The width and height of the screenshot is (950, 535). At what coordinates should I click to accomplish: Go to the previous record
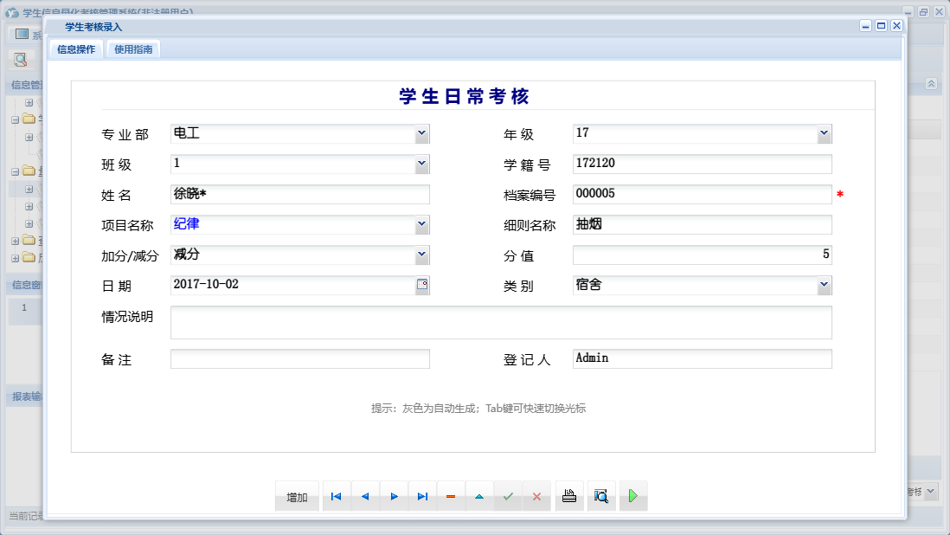click(x=364, y=496)
